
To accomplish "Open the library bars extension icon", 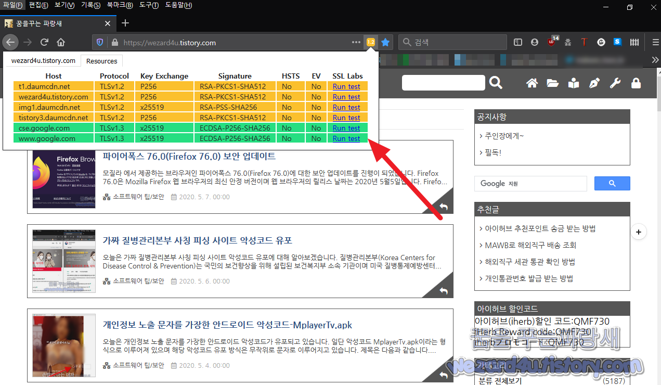I will (x=634, y=42).
